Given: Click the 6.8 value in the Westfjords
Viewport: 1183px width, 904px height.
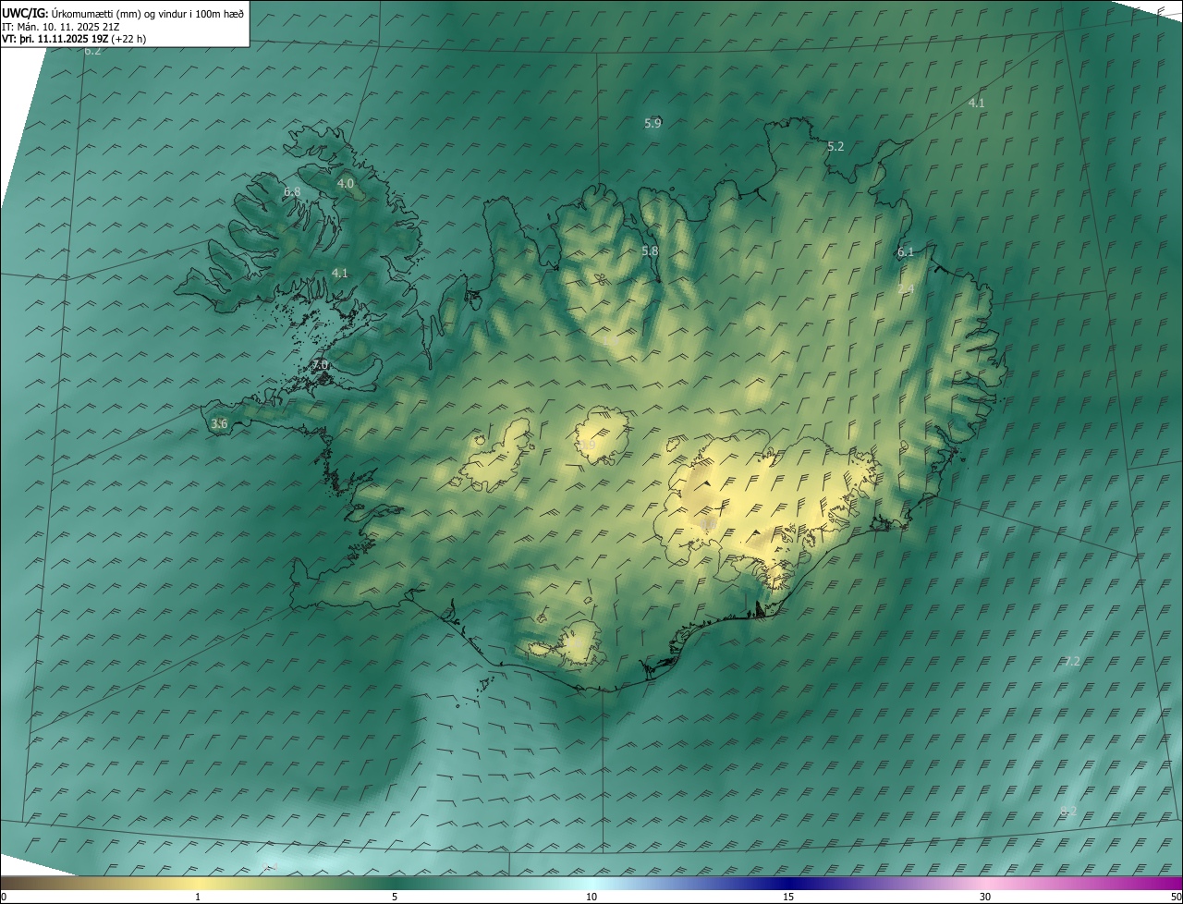Looking at the screenshot, I should 292,191.
